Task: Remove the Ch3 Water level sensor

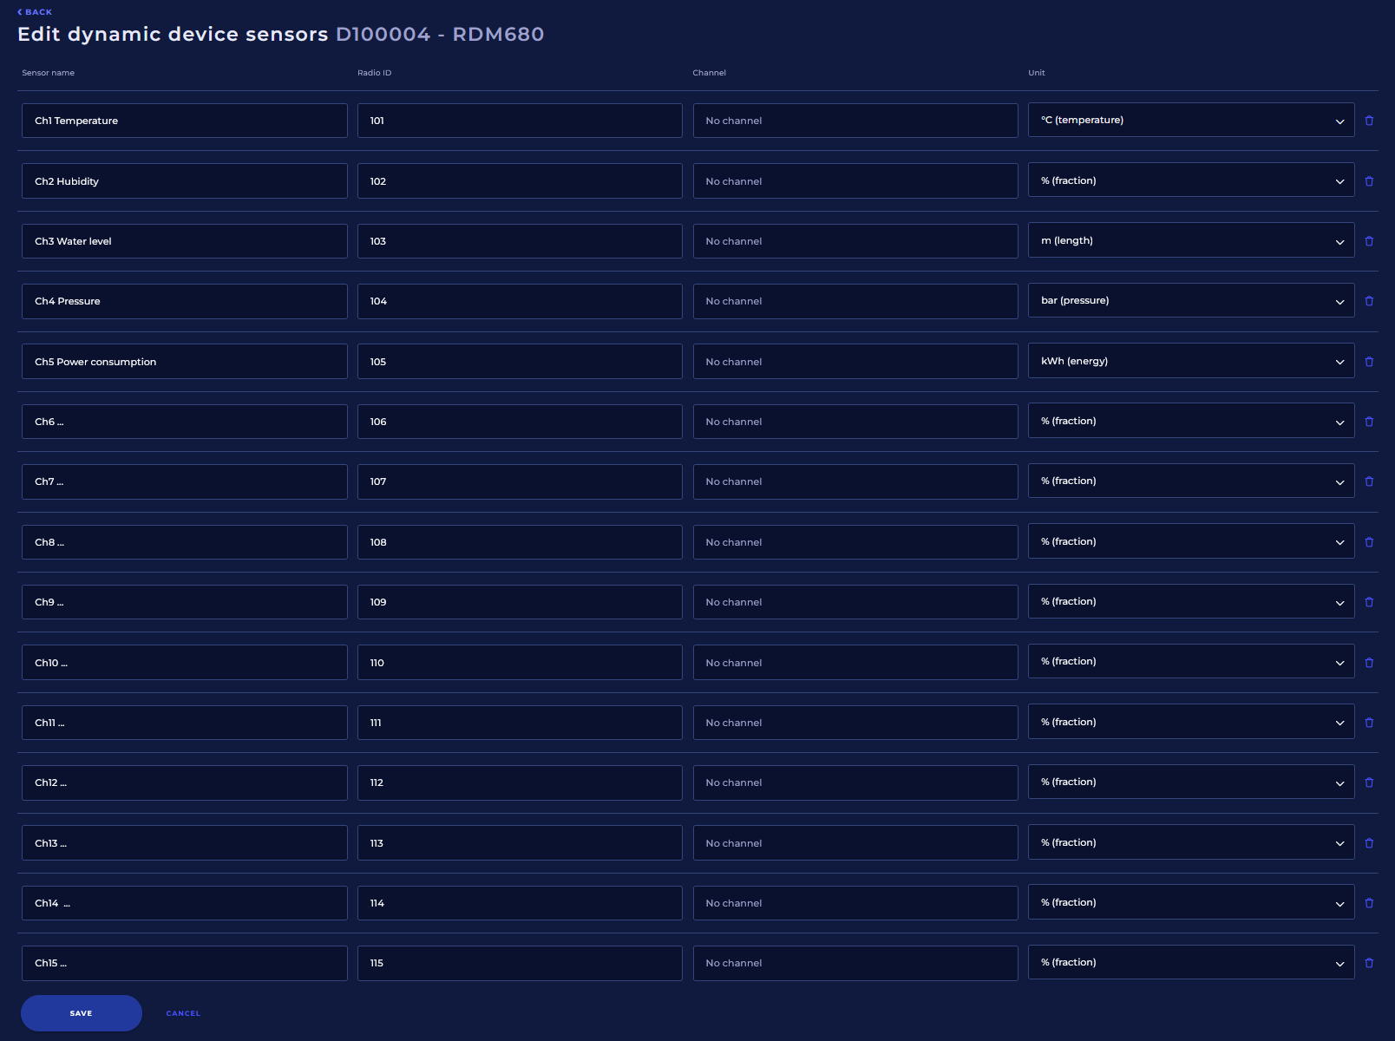Action: click(x=1369, y=241)
